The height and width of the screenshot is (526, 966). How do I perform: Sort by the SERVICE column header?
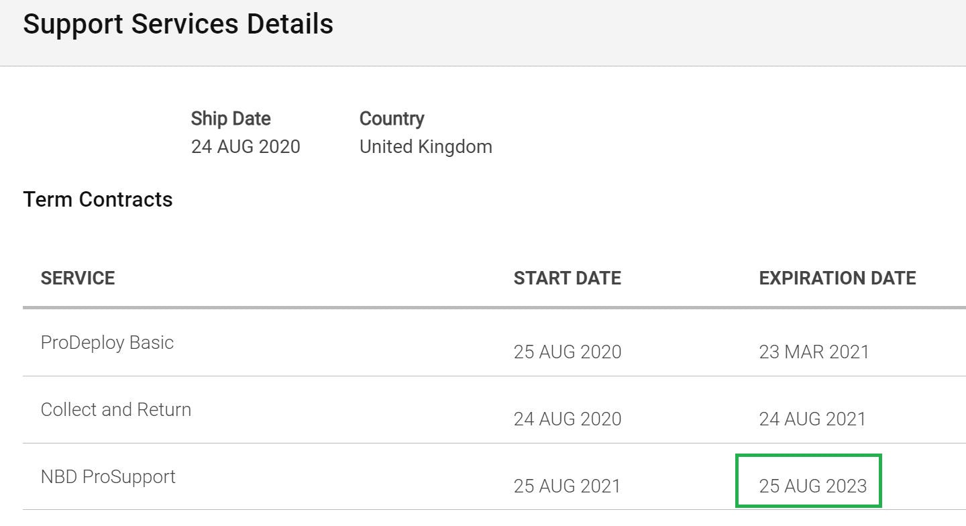coord(78,278)
